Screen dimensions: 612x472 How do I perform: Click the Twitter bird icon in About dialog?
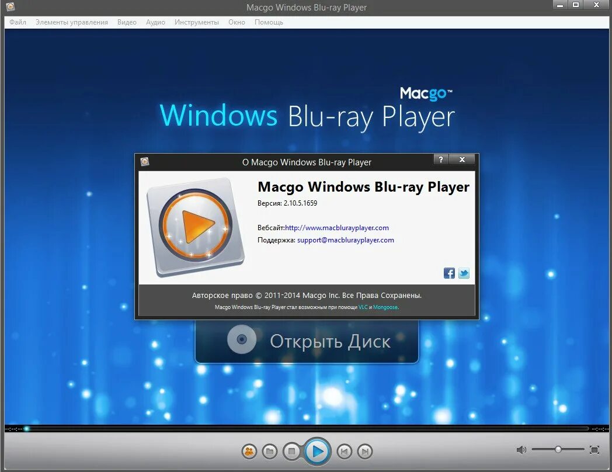pos(464,273)
